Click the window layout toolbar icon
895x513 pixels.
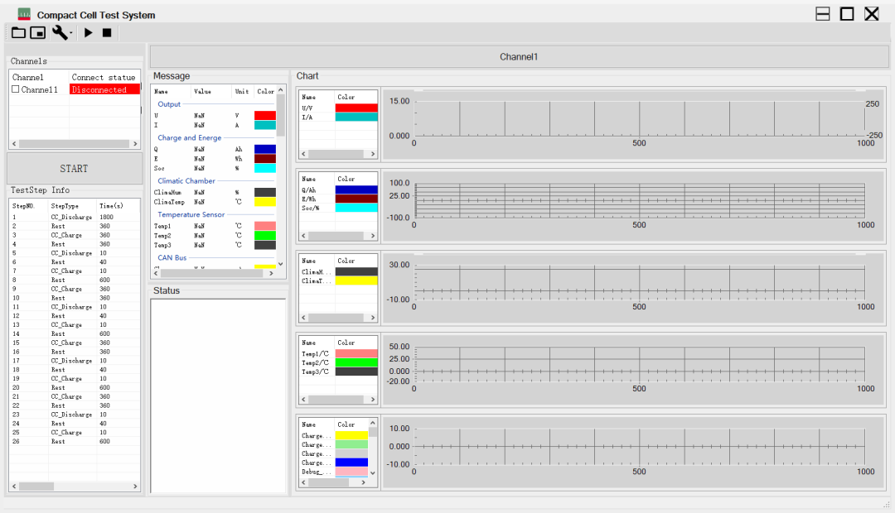coord(38,32)
